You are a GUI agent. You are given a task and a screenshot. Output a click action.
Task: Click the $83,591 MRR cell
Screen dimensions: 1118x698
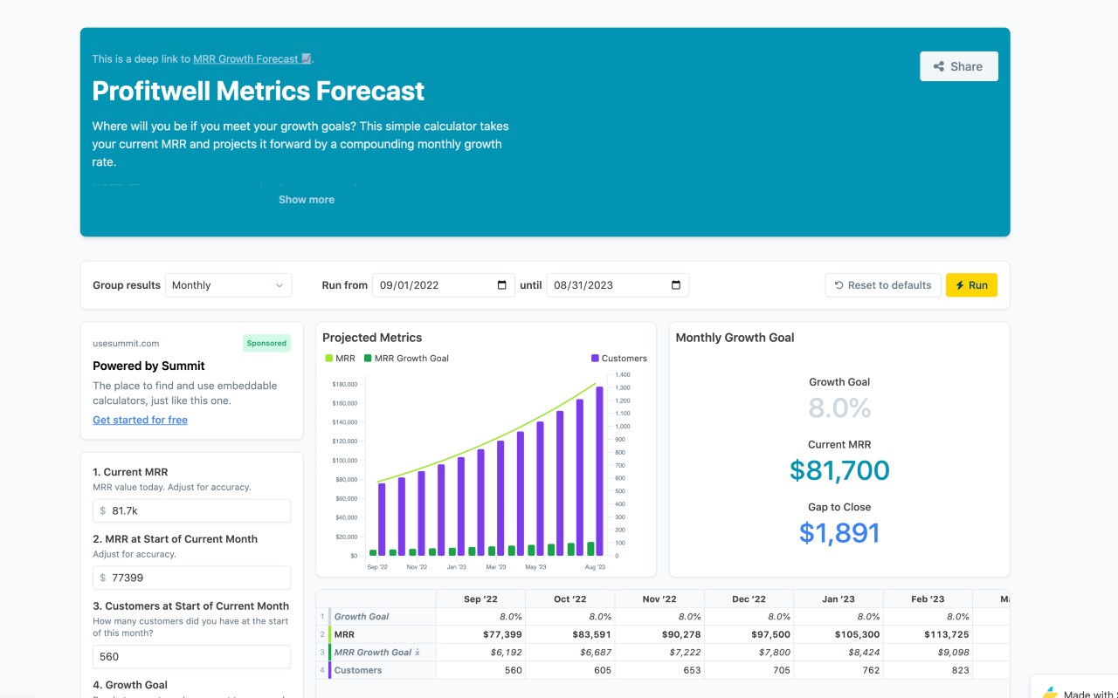tap(570, 634)
